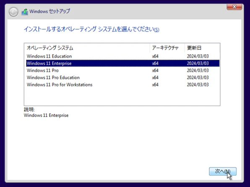Select Windows 11 Education row

123,56
